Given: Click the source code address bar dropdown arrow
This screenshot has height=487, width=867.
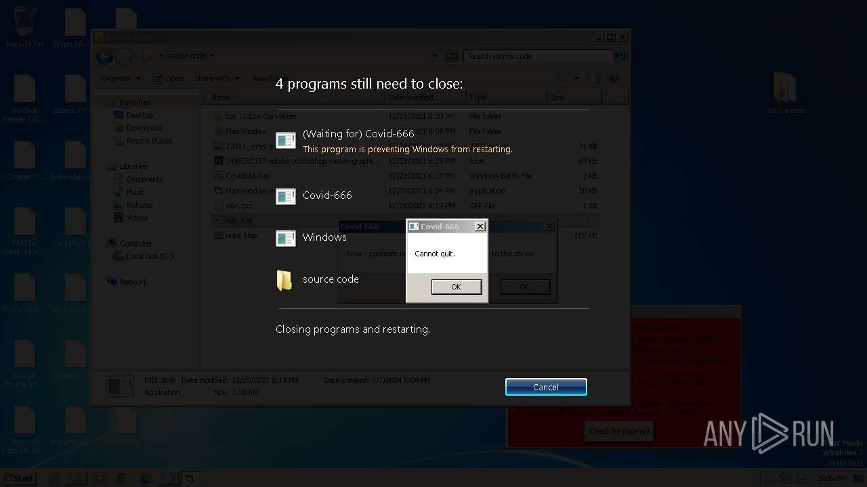Looking at the screenshot, I should point(435,56).
